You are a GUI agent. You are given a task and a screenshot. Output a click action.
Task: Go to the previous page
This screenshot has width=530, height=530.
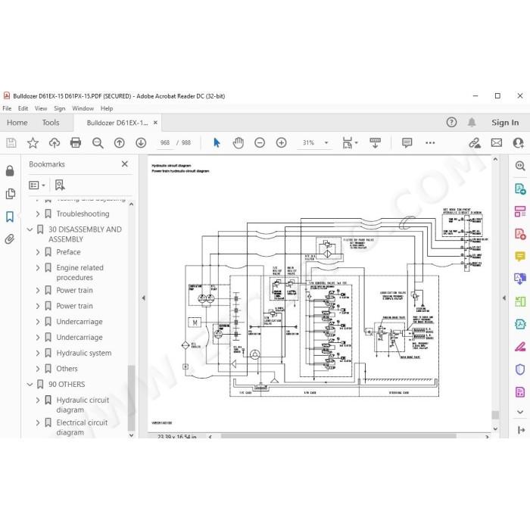click(120, 142)
